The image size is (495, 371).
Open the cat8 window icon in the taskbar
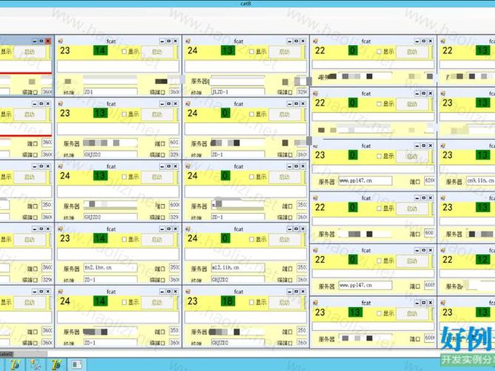(x=76, y=364)
